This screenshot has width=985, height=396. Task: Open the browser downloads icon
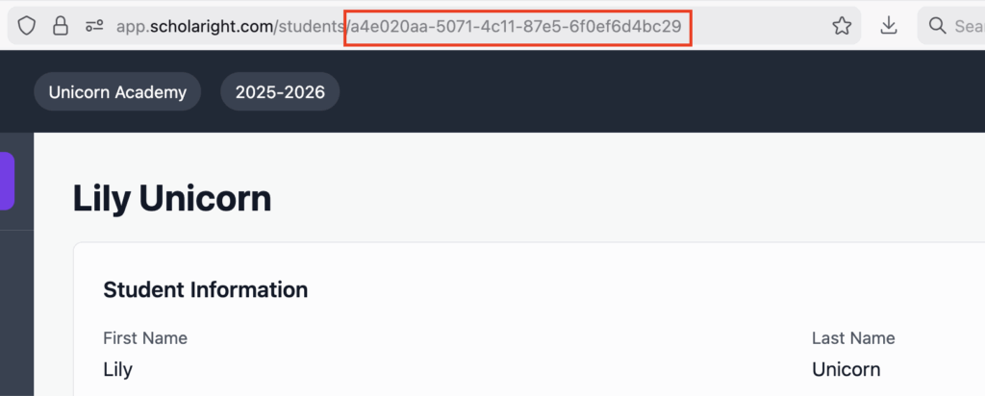(x=889, y=26)
